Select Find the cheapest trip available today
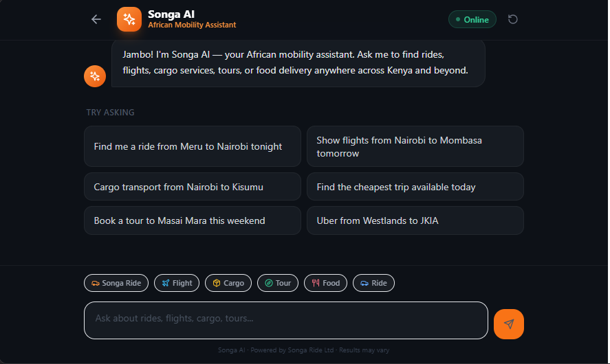Viewport: 610px width, 364px height. click(415, 187)
